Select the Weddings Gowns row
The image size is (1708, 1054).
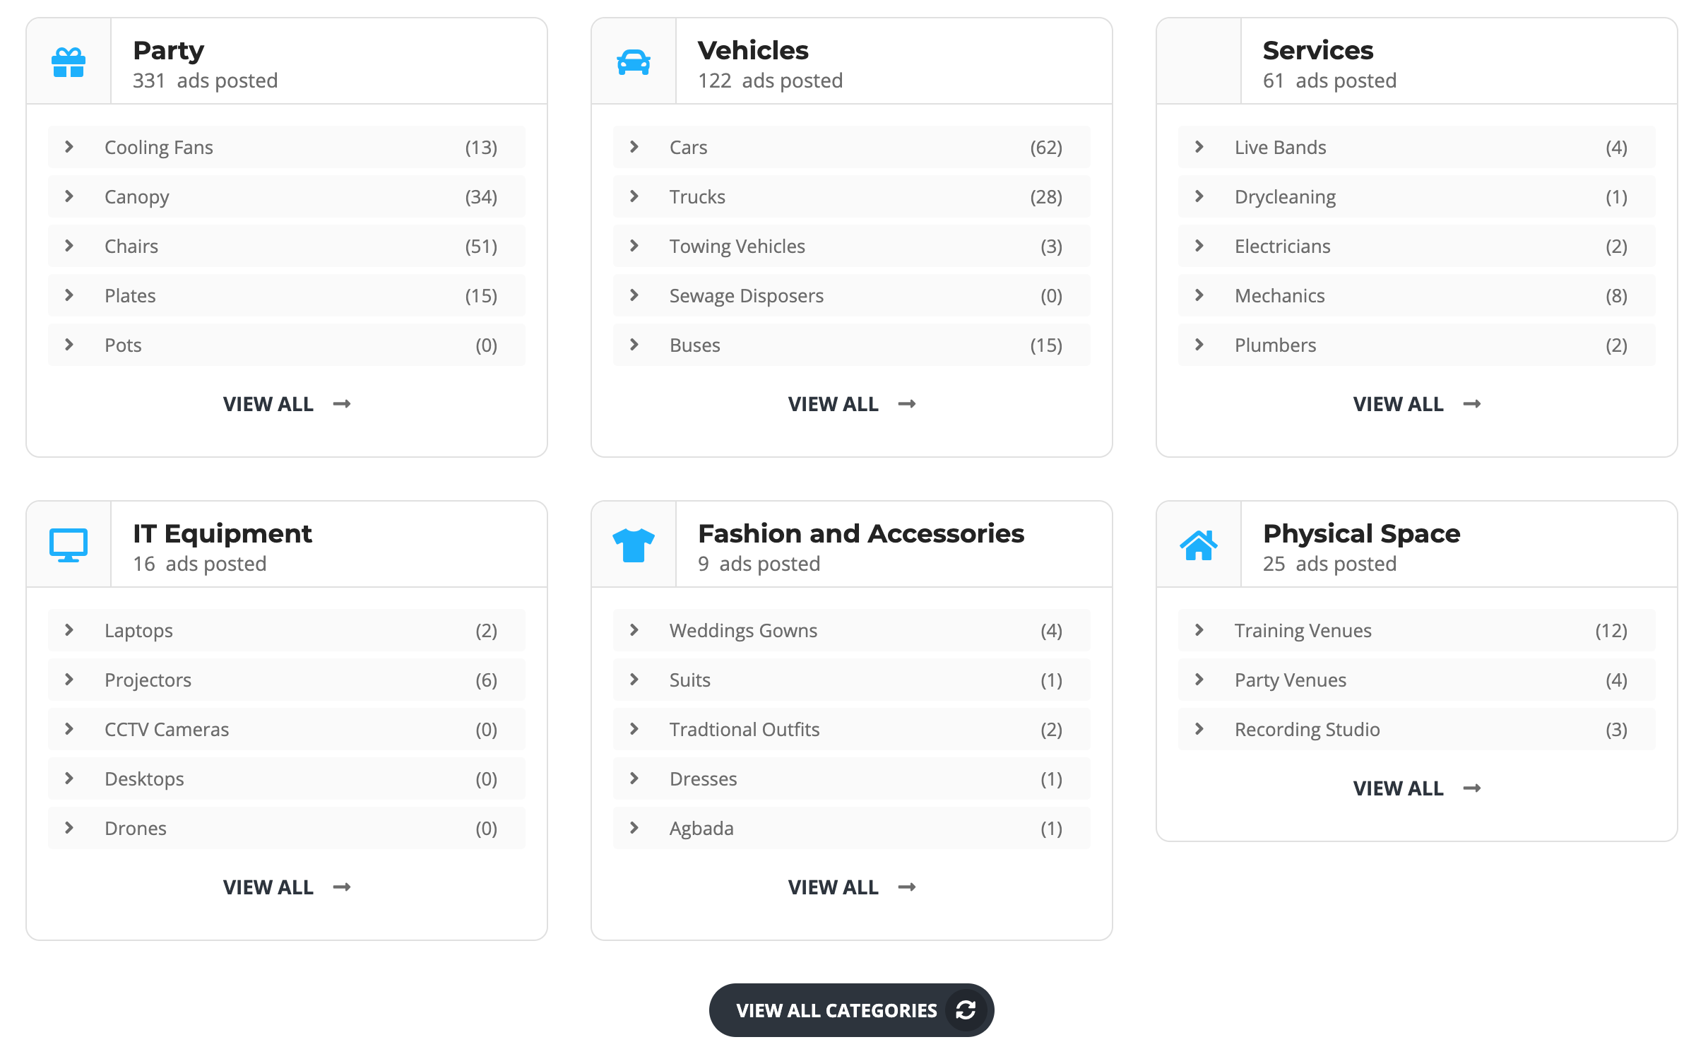click(x=743, y=631)
